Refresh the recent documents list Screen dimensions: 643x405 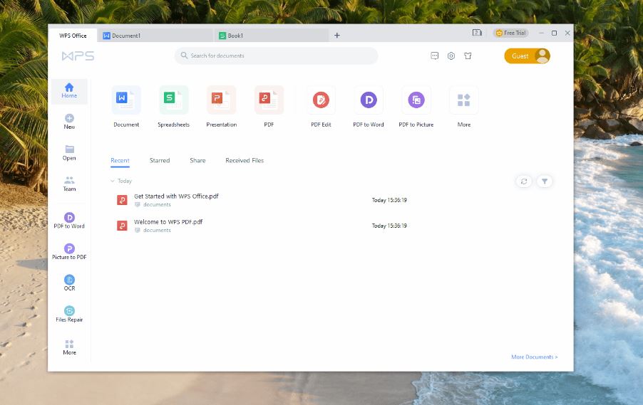524,182
